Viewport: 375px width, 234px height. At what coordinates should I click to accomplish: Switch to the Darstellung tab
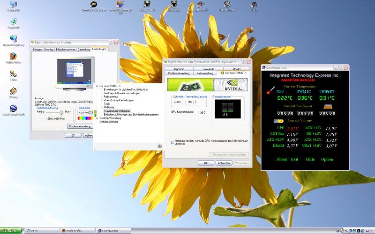click(x=83, y=50)
